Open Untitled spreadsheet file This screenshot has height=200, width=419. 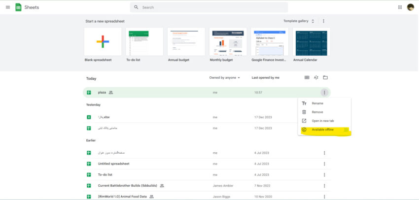tap(207, 164)
